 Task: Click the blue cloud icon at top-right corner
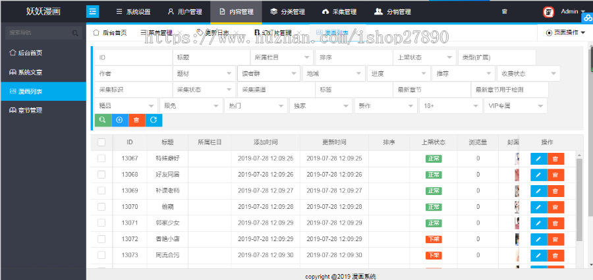pos(588,17)
